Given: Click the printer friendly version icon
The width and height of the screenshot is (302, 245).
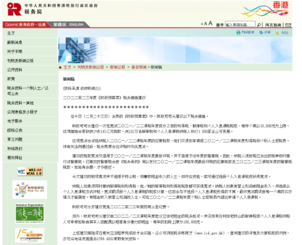Looking at the screenshot, I should click(x=238, y=32).
